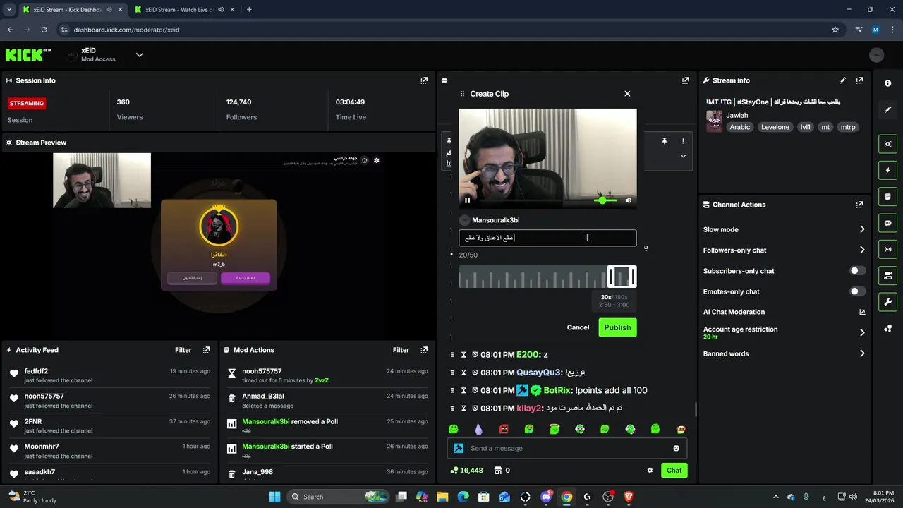
Task: Open the info panel in right sidebar
Action: click(887, 83)
